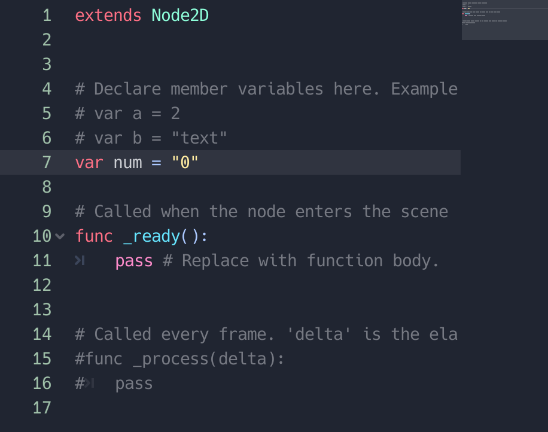Click the extends keyword on line 1
Image resolution: width=548 pixels, height=432 pixels.
(x=108, y=16)
